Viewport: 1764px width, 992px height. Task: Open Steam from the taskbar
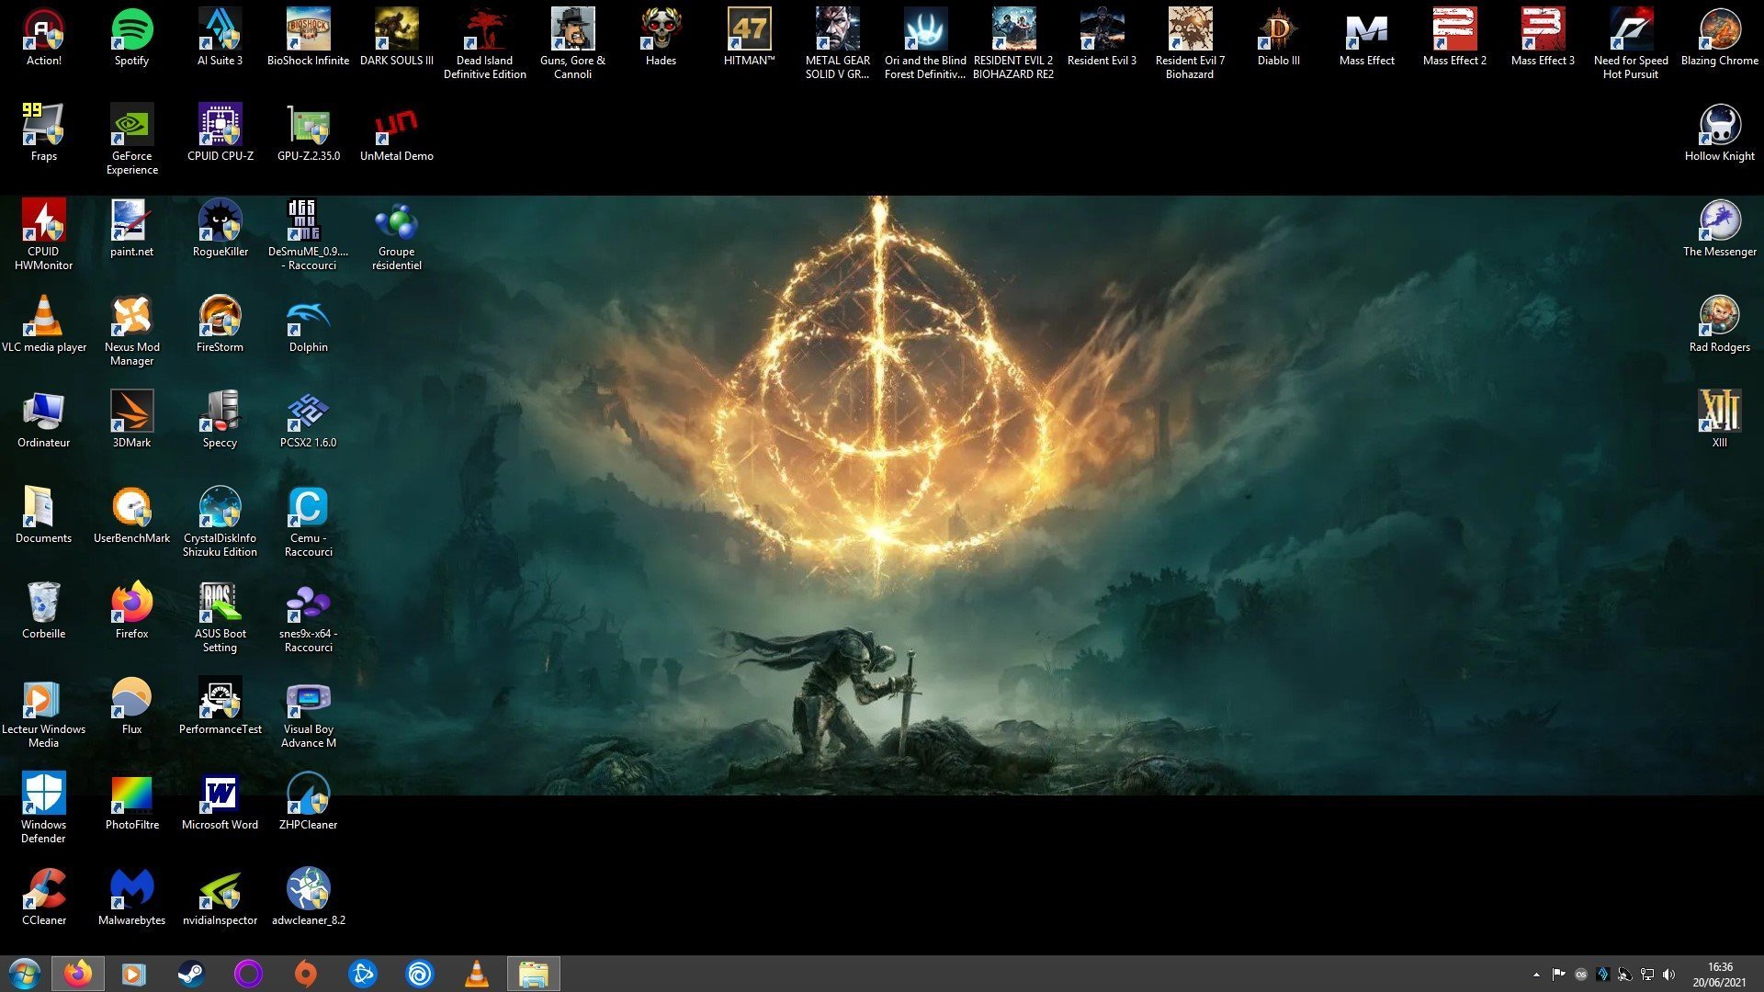click(x=191, y=974)
